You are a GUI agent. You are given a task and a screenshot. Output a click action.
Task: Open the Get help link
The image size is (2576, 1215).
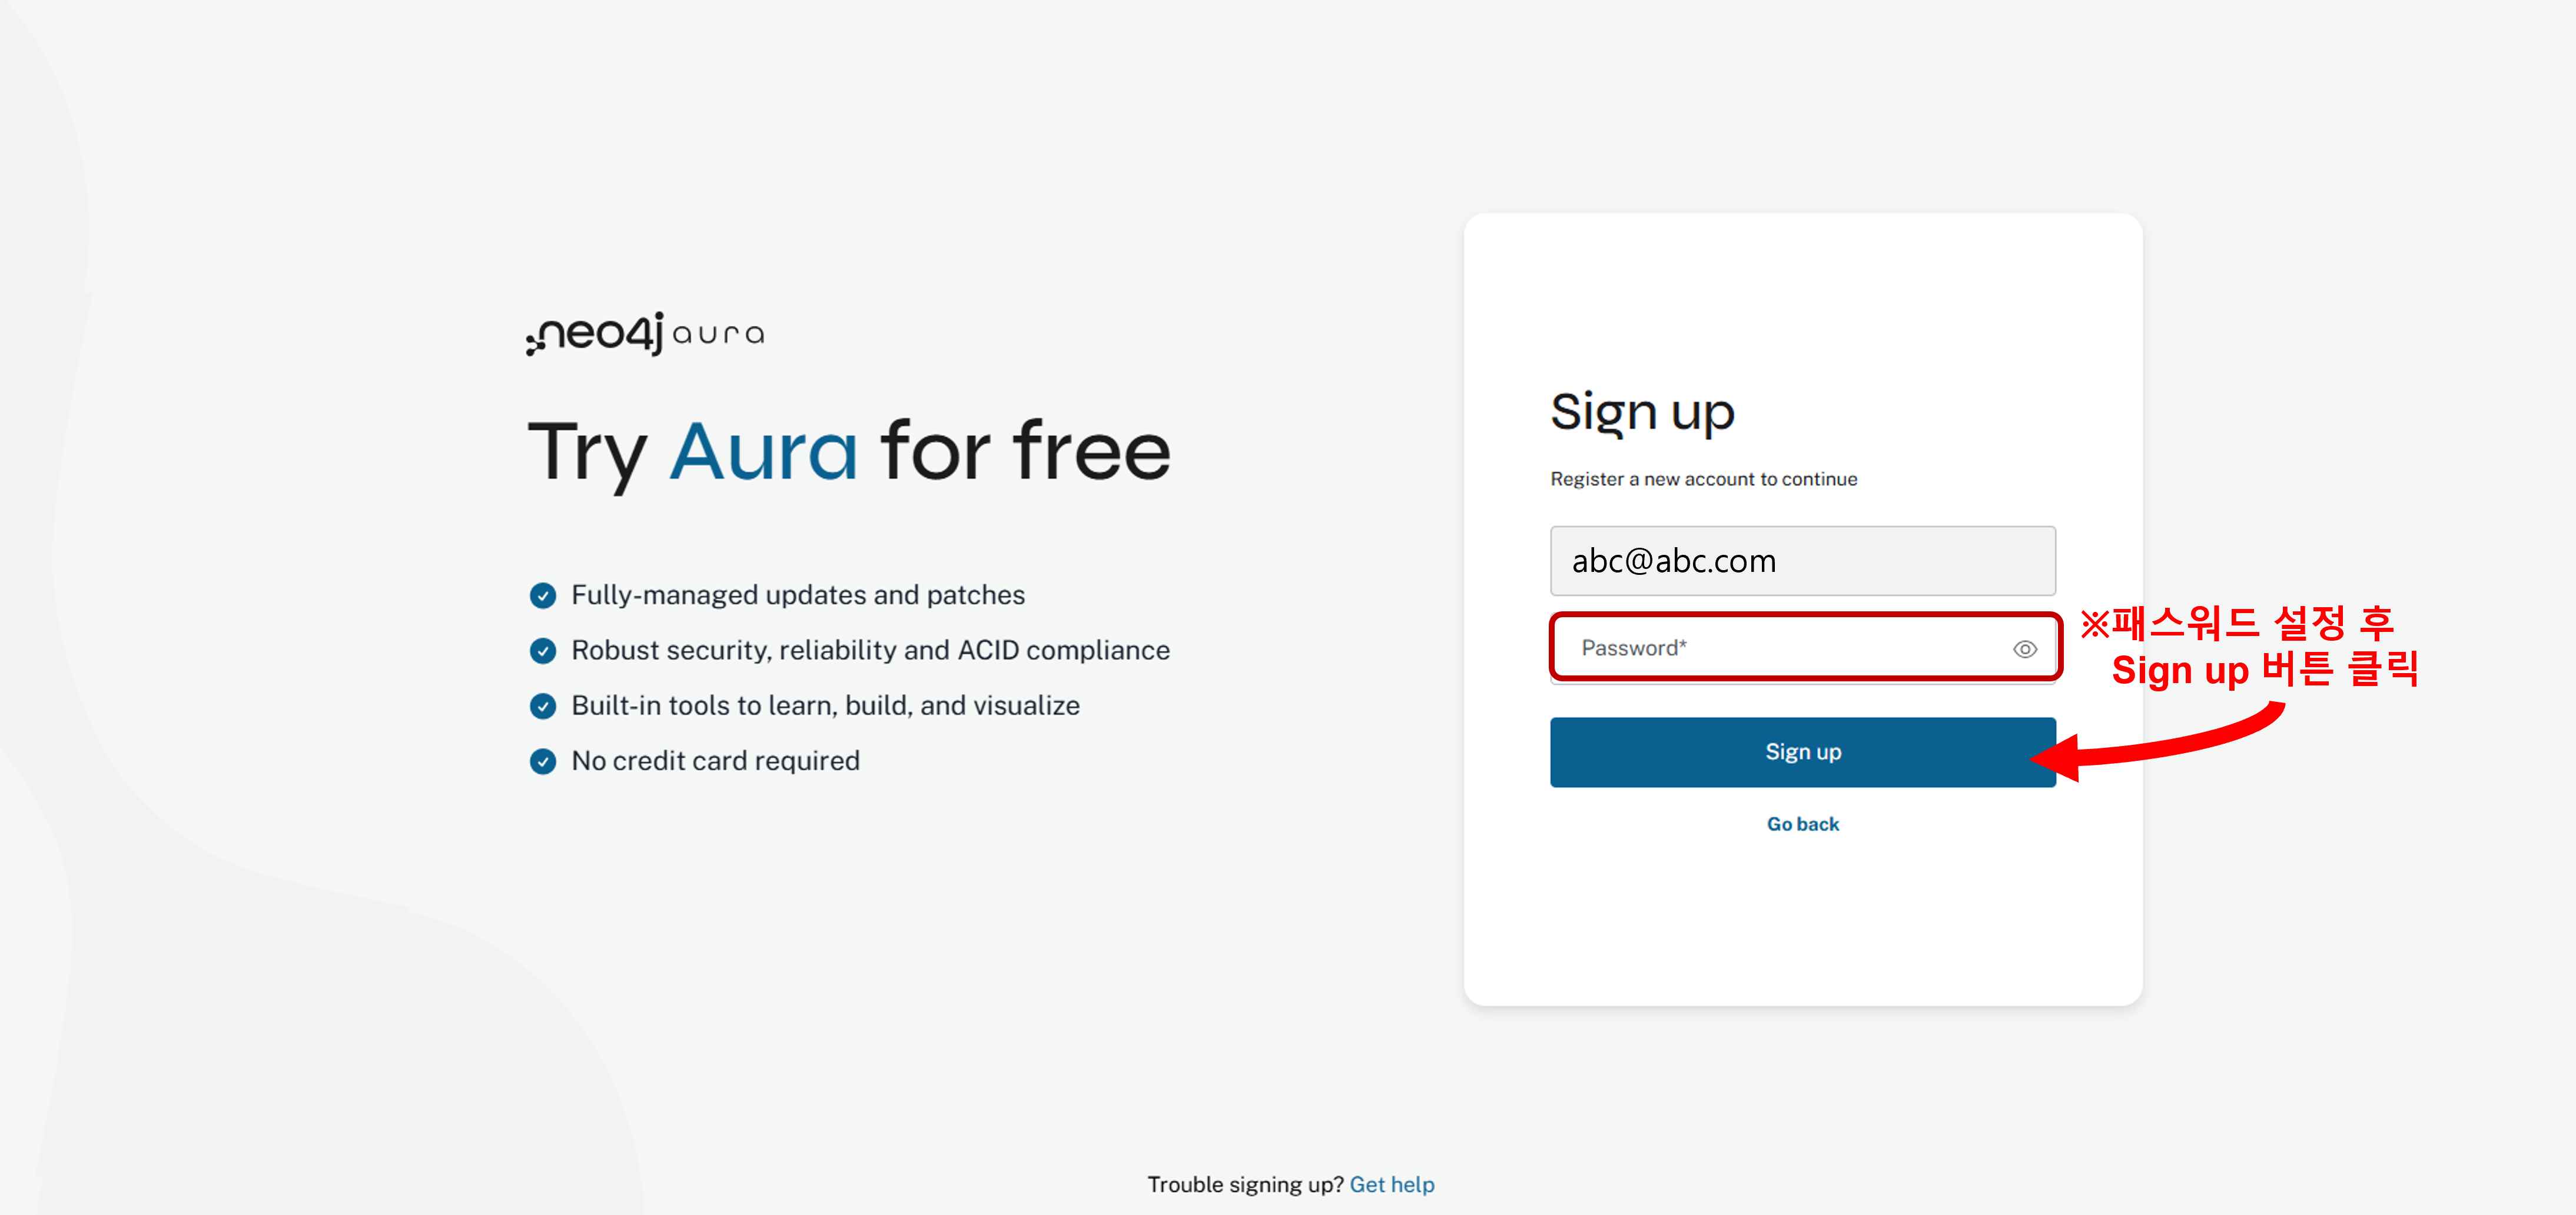(1391, 1184)
